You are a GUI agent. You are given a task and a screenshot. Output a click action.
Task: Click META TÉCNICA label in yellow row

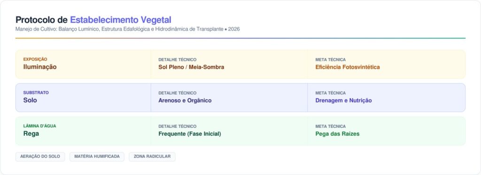click(x=330, y=59)
